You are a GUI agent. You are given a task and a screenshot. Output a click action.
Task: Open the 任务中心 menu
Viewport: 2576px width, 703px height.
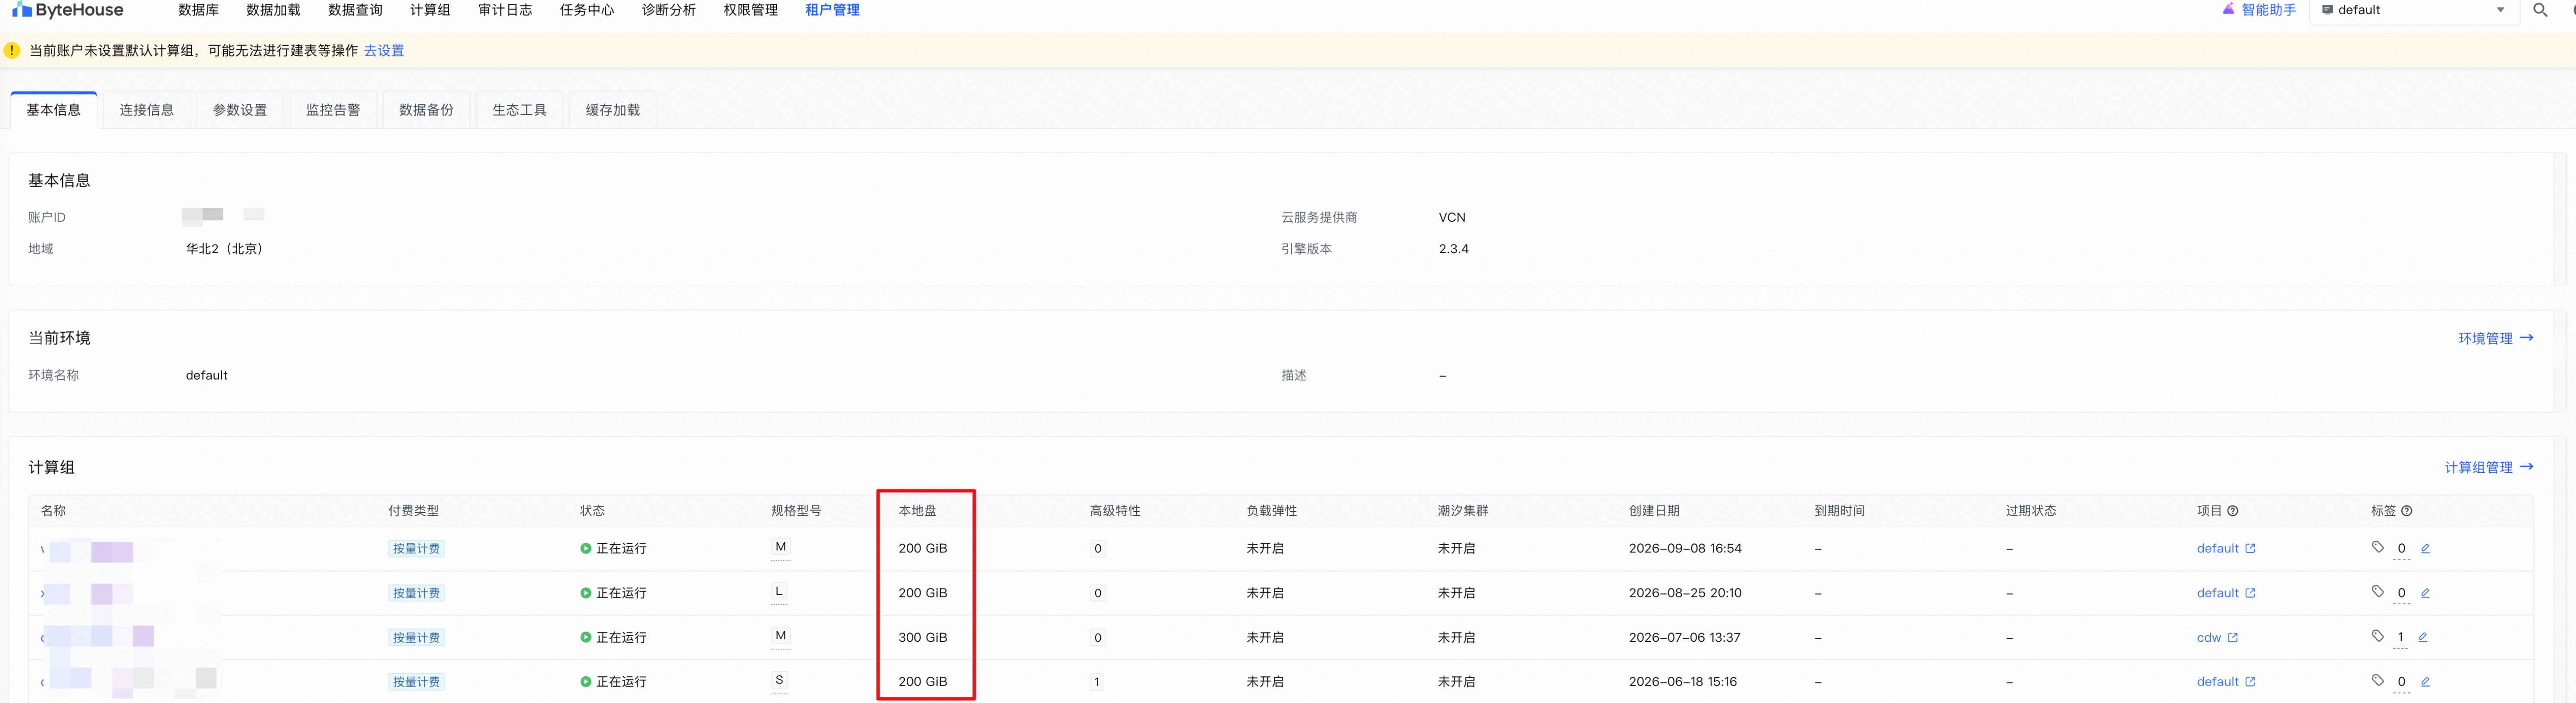click(587, 10)
